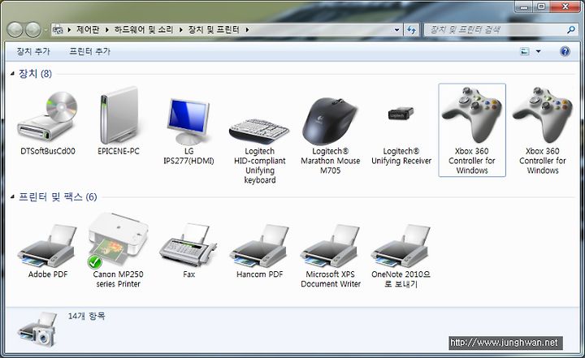This screenshot has width=585, height=358.
Task: Go forward with the Forward arrow button
Action: [x=33, y=29]
